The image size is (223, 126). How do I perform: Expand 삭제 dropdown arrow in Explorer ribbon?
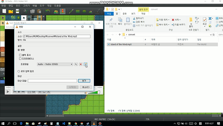[180, 20]
